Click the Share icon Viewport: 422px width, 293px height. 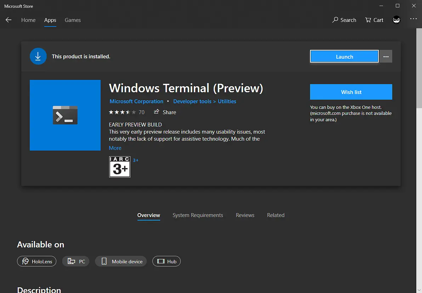157,112
